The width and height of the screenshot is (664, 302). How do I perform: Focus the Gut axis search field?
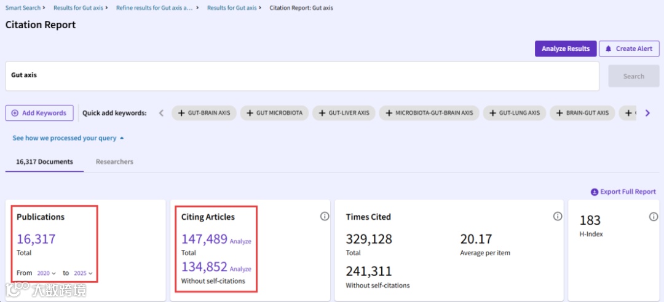tap(302, 76)
